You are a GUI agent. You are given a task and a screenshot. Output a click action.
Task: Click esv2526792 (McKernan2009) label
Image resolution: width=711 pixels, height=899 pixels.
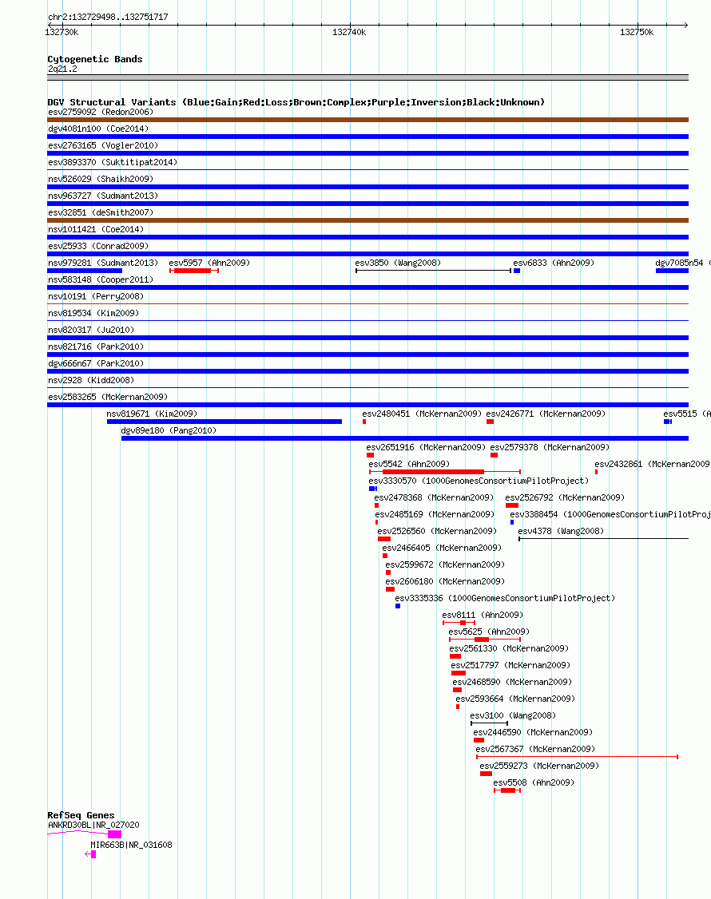point(565,497)
